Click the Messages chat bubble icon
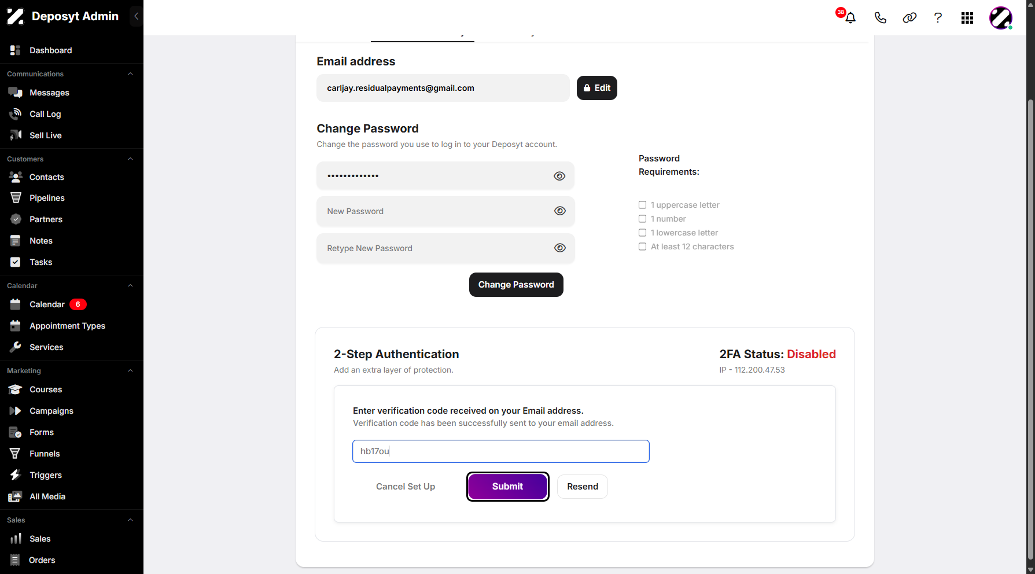The height and width of the screenshot is (574, 1035). point(16,93)
